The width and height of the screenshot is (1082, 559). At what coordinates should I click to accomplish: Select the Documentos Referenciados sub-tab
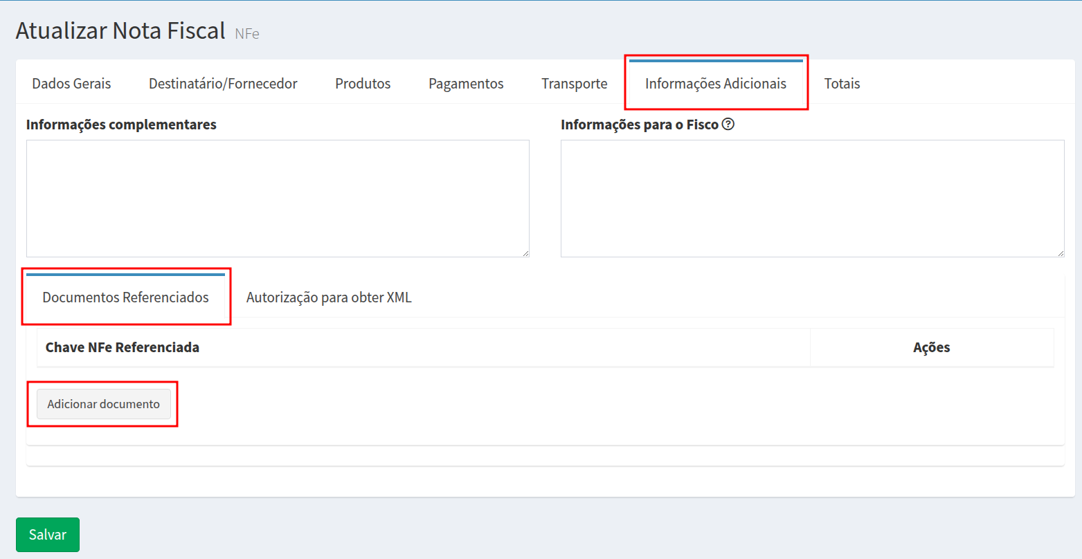click(125, 297)
